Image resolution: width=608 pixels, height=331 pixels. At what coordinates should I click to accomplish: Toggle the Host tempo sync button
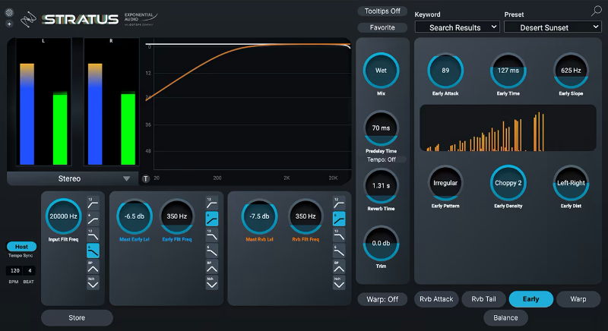[21, 247]
